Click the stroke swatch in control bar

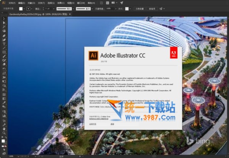pyautogui.click(x=28, y=9)
